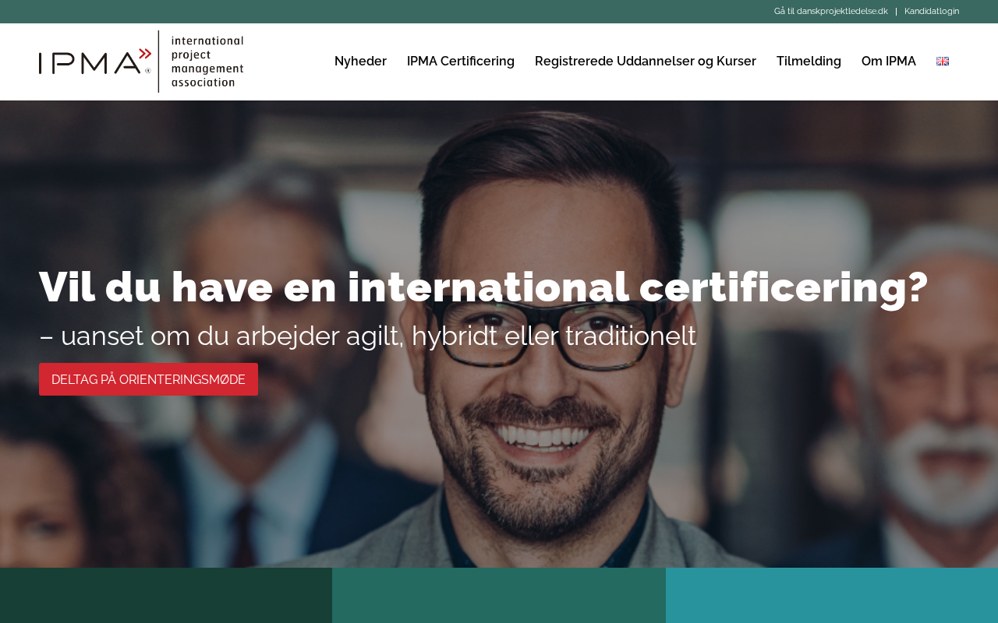Open the Nyheder menu item
The image size is (998, 623).
(360, 62)
